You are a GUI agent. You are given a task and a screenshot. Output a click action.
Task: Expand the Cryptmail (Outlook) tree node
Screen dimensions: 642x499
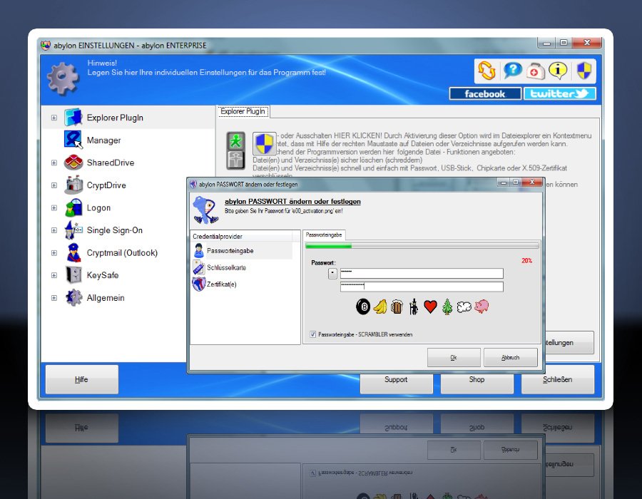coord(54,253)
